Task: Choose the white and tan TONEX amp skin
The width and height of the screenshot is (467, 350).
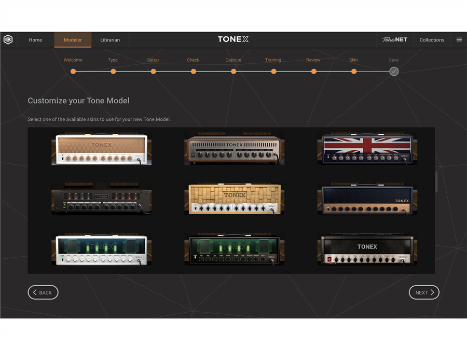Action: point(102,149)
